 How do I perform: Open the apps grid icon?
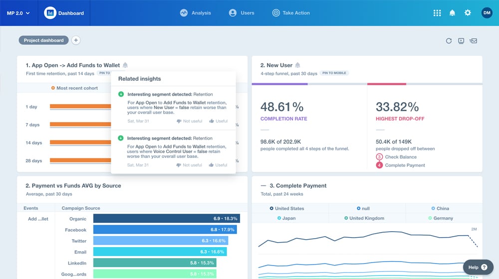click(437, 13)
